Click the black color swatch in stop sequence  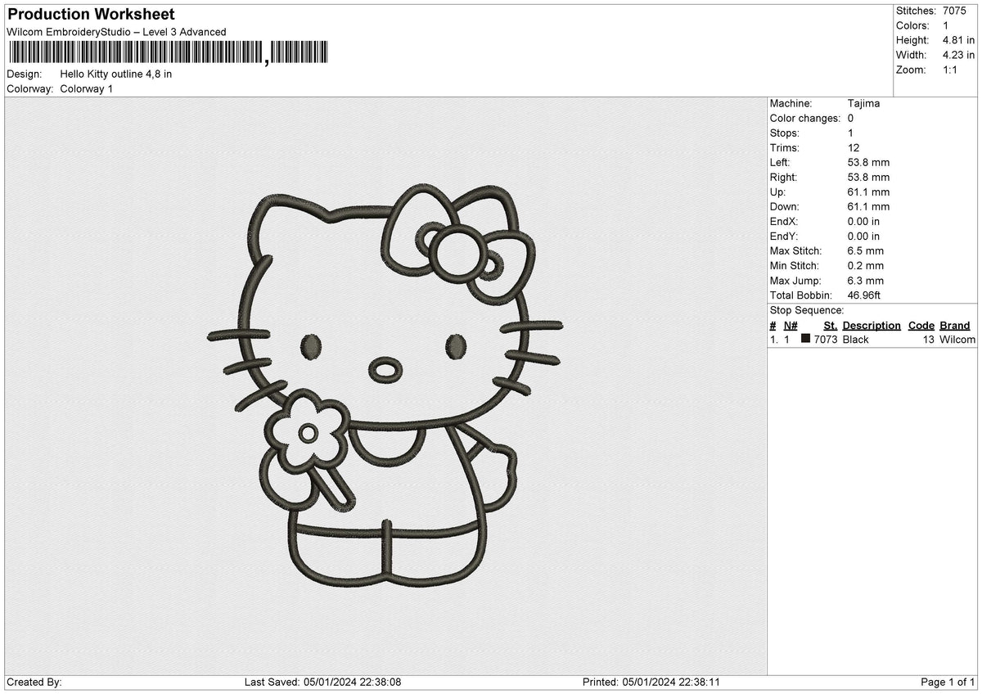pyautogui.click(x=806, y=339)
